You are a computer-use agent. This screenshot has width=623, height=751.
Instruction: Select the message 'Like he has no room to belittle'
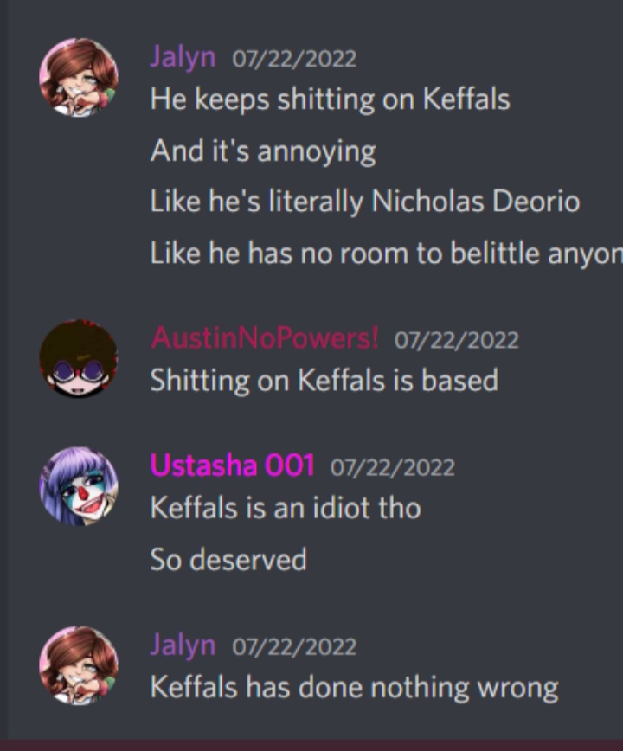pos(387,253)
